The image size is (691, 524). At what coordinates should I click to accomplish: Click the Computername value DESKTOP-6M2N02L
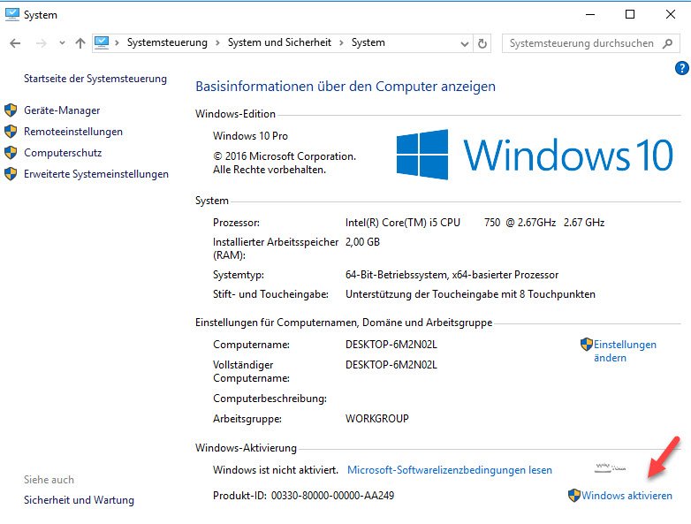[x=391, y=345]
